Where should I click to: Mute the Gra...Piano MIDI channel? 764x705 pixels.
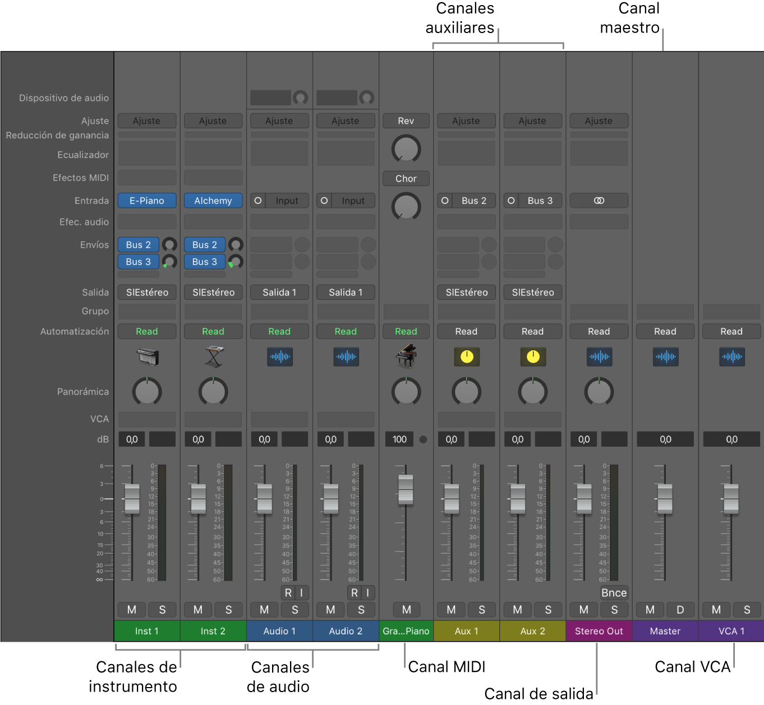(x=407, y=610)
